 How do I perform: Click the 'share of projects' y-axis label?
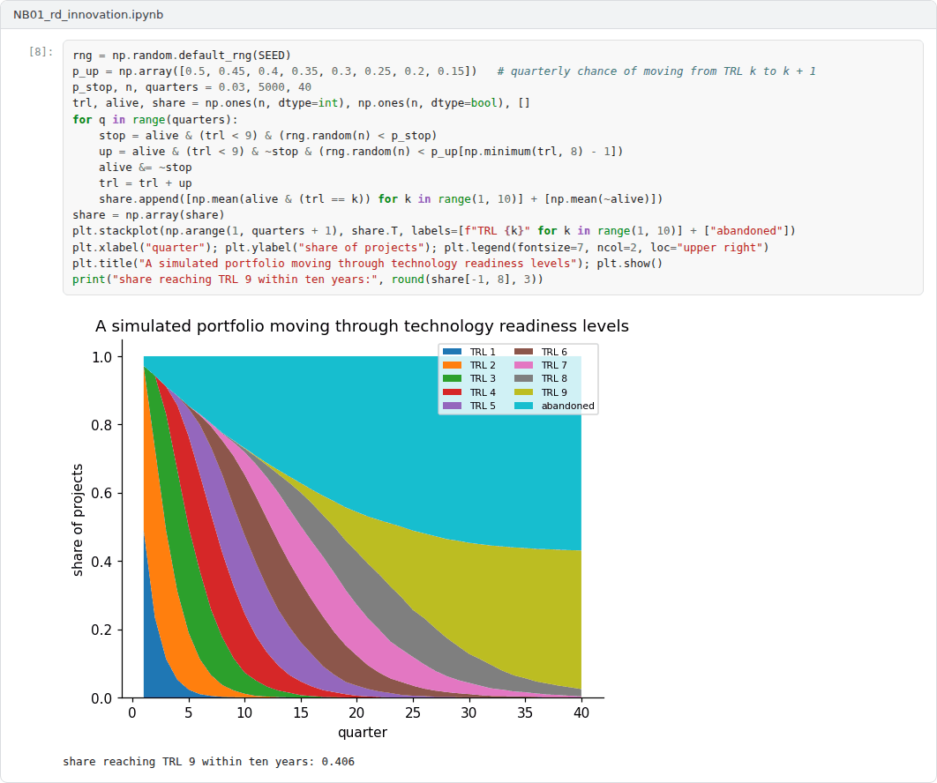77,519
